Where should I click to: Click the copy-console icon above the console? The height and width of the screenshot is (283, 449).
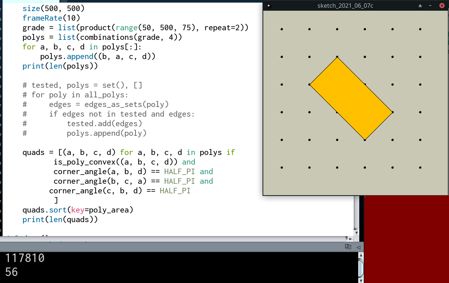(x=348, y=247)
